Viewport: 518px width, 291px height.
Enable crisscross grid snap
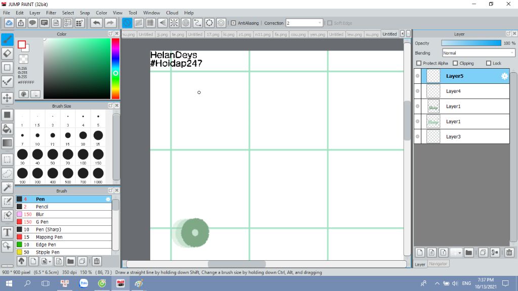(151, 23)
